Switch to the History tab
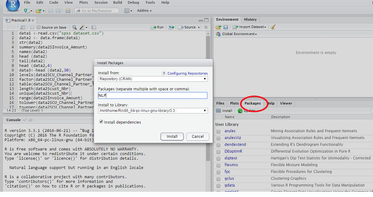373x197 pixels. pos(250,19)
